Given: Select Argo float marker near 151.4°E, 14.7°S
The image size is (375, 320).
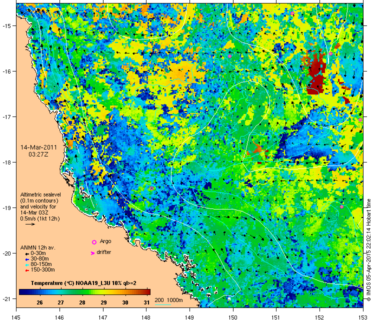Looking at the screenshot, I should click(292, 13).
